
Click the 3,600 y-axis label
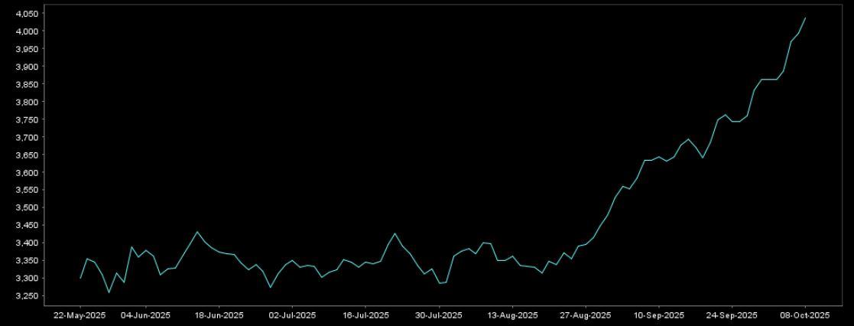pyautogui.click(x=28, y=172)
